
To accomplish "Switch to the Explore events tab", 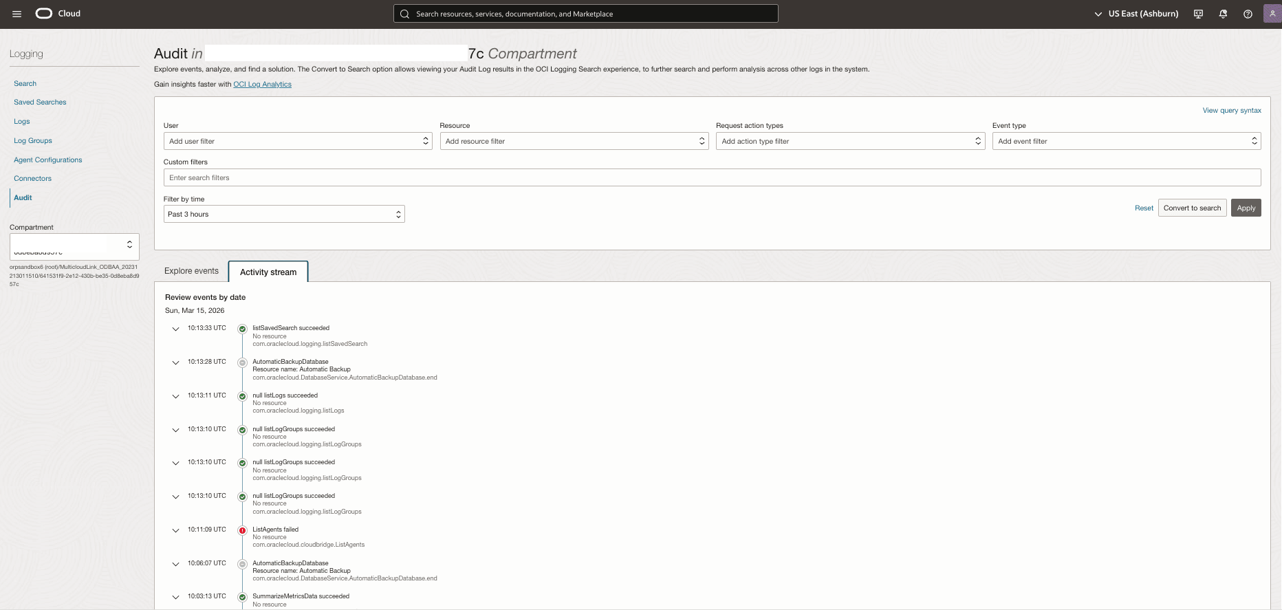I will (x=191, y=271).
